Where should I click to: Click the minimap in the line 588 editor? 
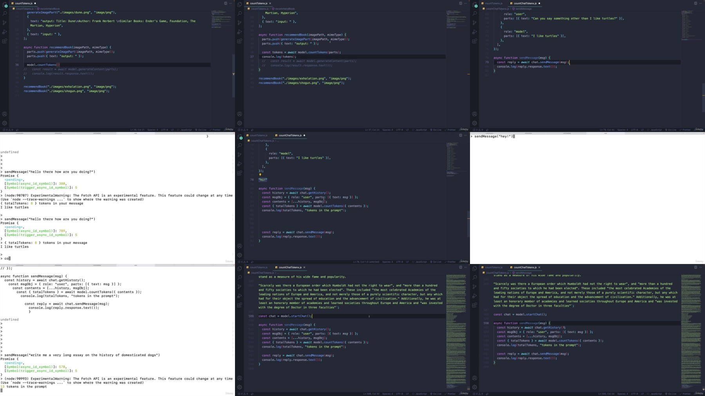(456, 331)
